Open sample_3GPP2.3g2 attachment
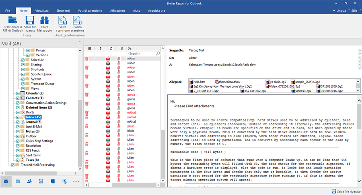362x195 pixels. (x=305, y=82)
